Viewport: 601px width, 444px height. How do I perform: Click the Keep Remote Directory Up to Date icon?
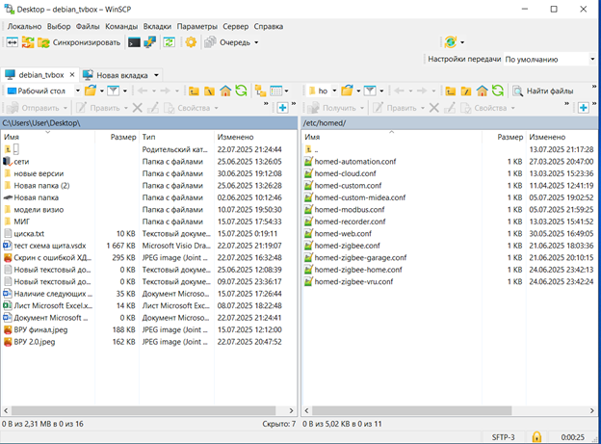click(170, 42)
